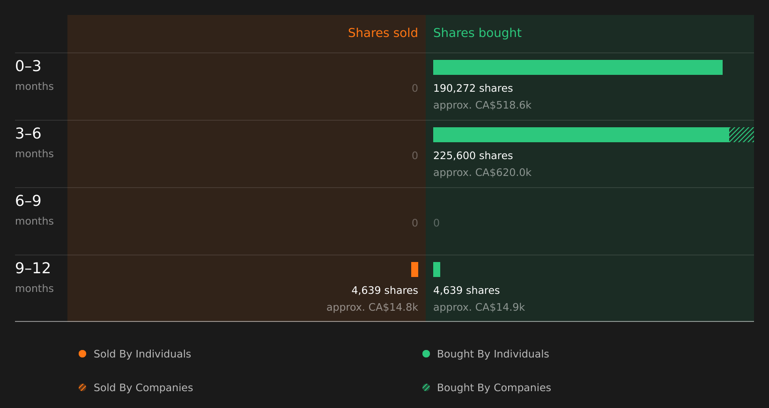Click the Shares sold column header
This screenshot has height=408, width=769.
click(x=383, y=33)
